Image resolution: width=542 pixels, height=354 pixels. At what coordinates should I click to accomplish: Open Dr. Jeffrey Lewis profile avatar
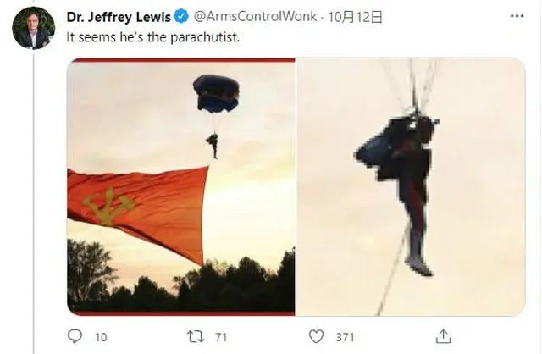point(33,28)
